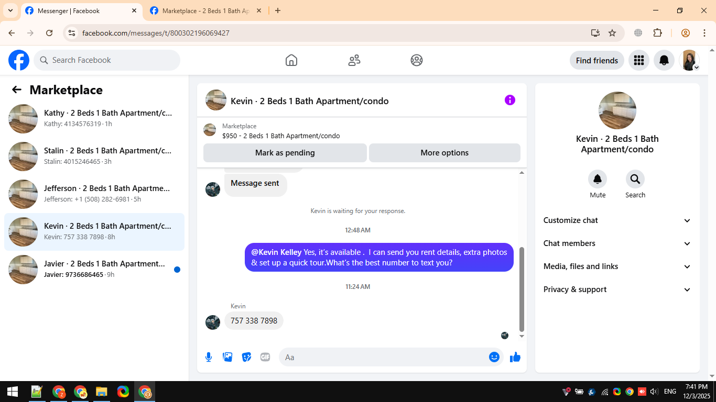Close the Marketplace browser tab
This screenshot has height=402, width=716.
point(258,10)
